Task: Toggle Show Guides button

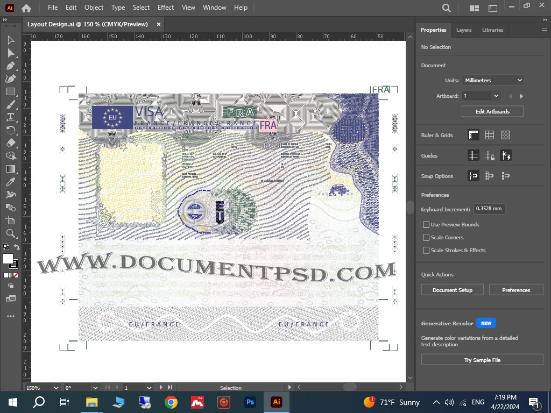Action: click(x=474, y=155)
